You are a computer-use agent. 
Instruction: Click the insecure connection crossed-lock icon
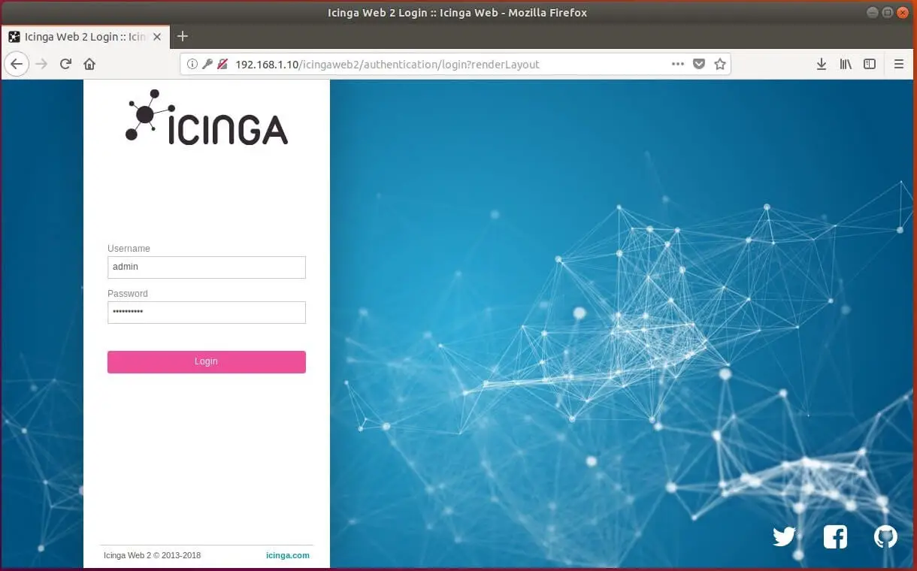click(222, 64)
